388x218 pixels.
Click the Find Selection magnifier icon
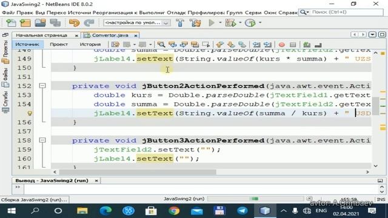[x=161, y=44]
